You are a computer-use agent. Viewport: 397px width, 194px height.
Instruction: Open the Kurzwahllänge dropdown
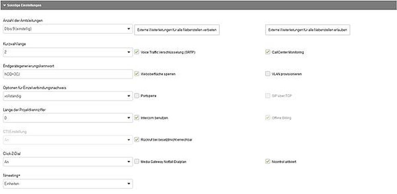pyautogui.click(x=68, y=52)
